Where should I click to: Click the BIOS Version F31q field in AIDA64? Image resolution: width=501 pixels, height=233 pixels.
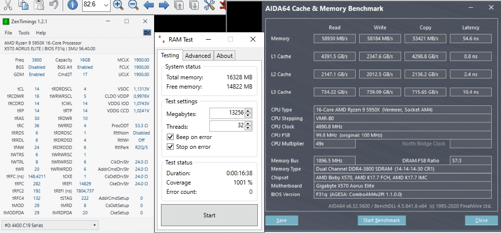403,194
